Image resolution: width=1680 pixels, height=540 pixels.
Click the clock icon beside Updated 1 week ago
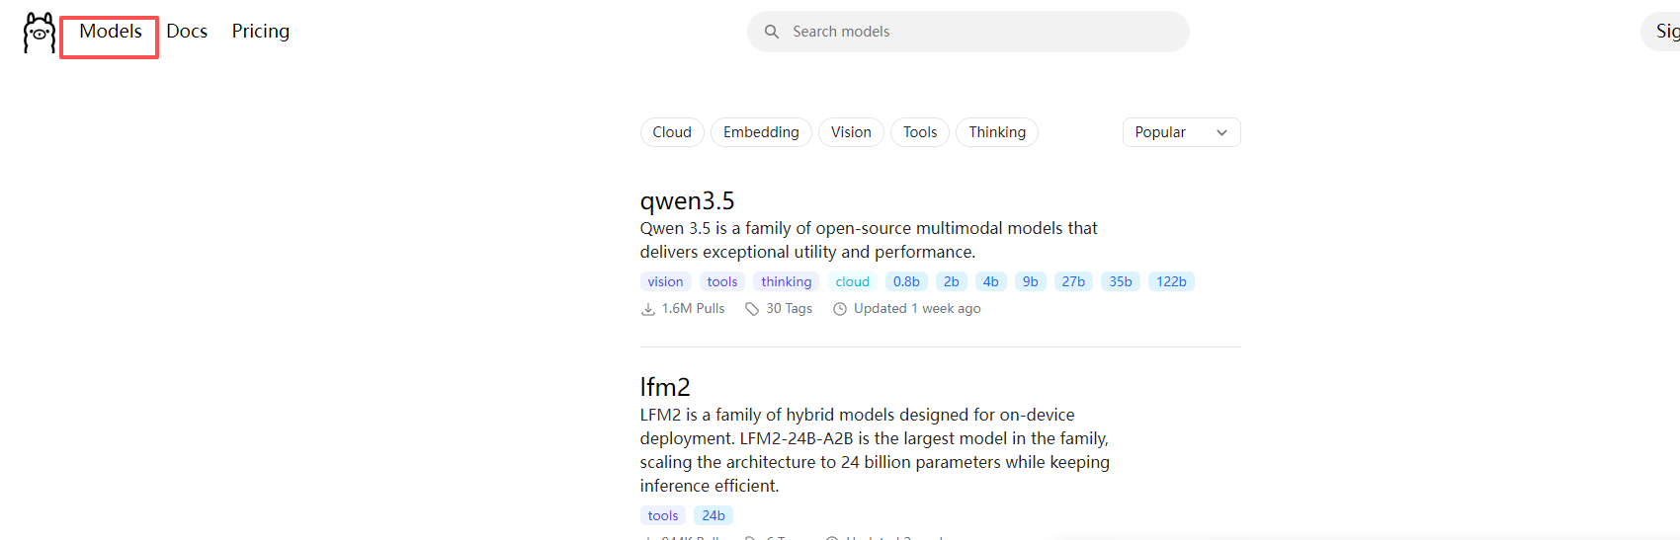click(x=840, y=309)
